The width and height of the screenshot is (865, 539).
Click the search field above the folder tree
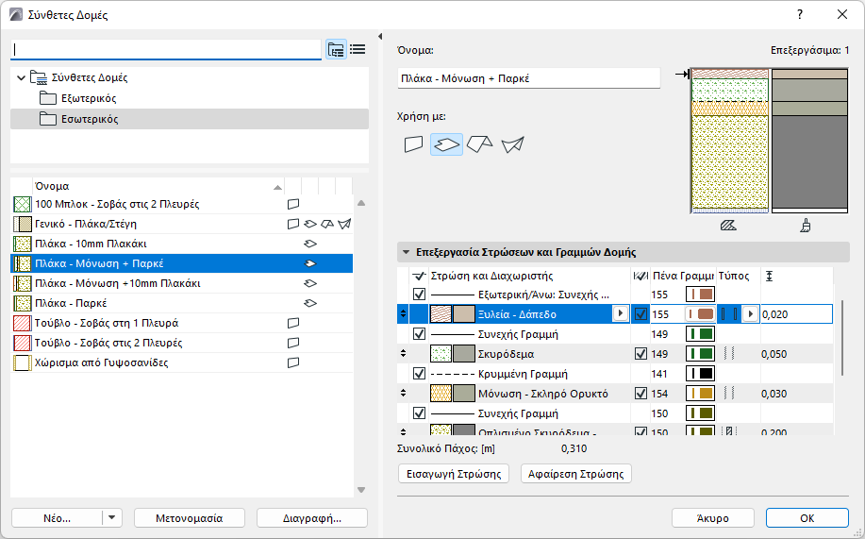[x=165, y=50]
